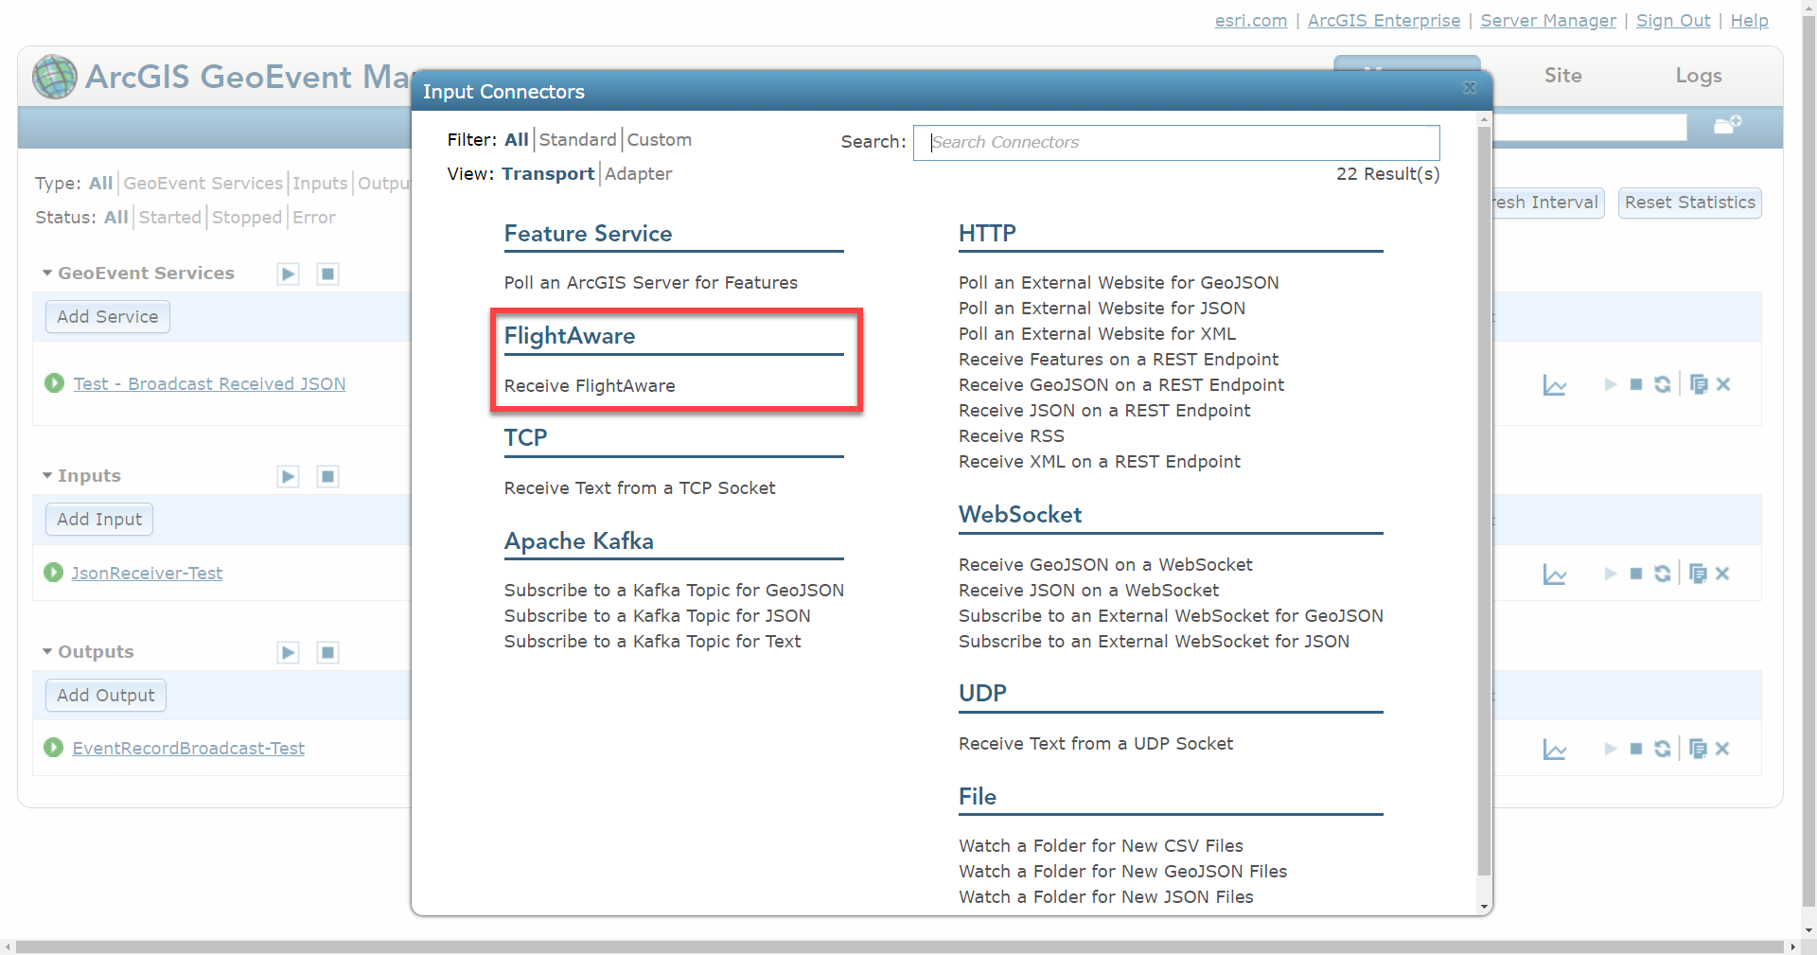
Task: Stop the EventRecordBroadcast-Test output using its stop icon
Action: (1636, 749)
